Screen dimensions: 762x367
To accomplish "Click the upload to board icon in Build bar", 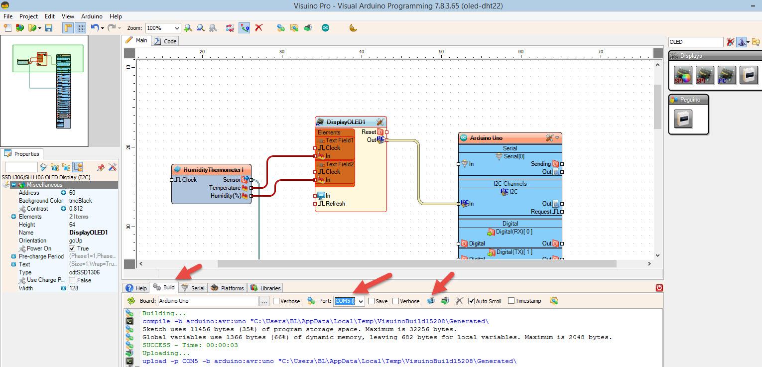I will tap(431, 301).
